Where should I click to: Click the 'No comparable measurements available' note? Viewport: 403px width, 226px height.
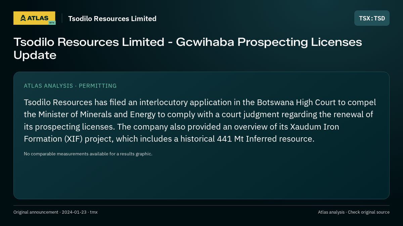pyautogui.click(x=88, y=154)
